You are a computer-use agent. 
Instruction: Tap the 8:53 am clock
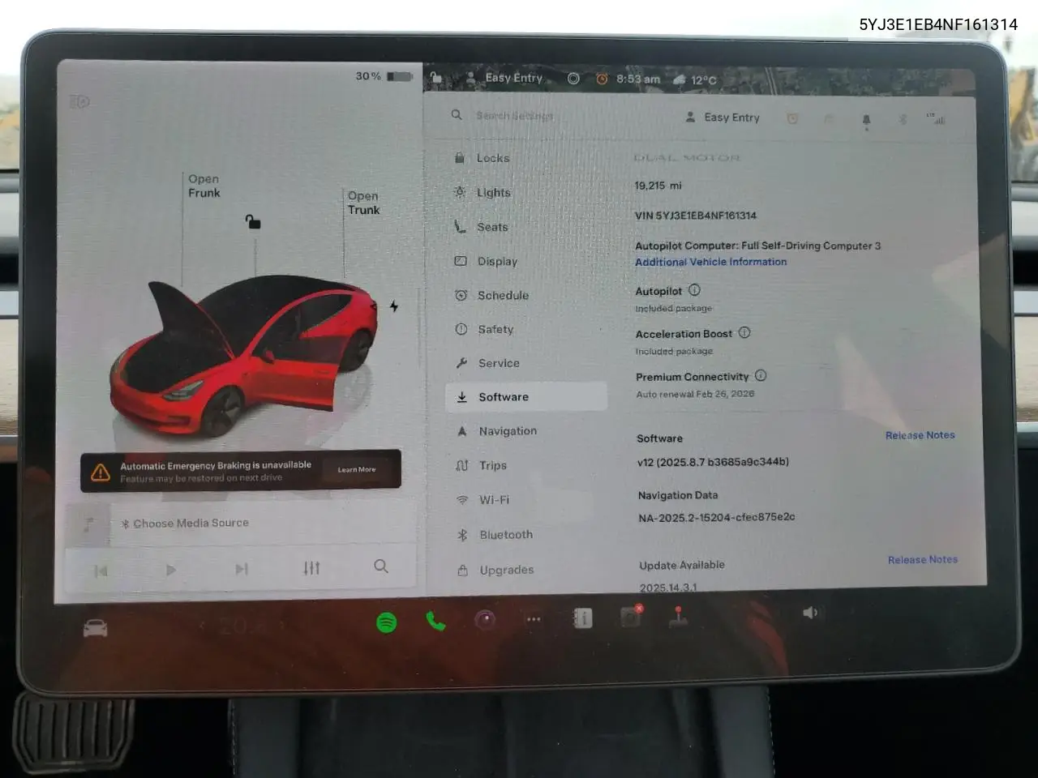click(x=638, y=79)
